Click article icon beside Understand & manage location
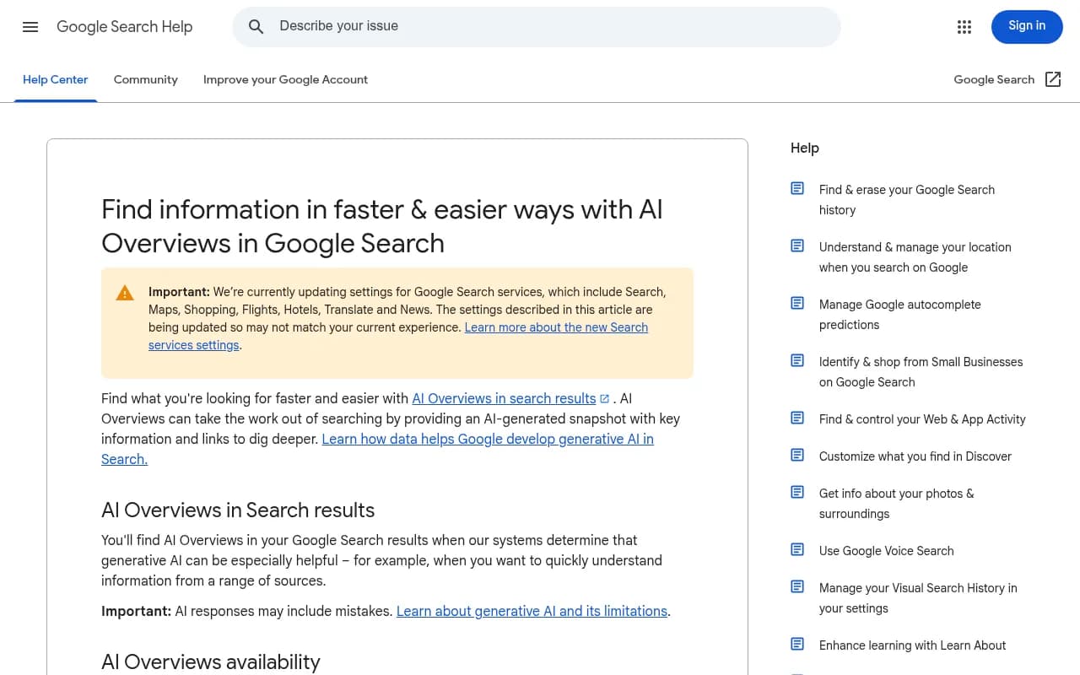Image resolution: width=1080 pixels, height=675 pixels. [797, 246]
